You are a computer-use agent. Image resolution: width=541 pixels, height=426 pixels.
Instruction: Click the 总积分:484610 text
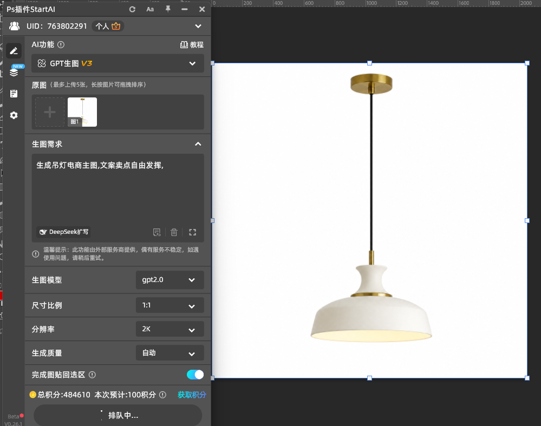64,395
